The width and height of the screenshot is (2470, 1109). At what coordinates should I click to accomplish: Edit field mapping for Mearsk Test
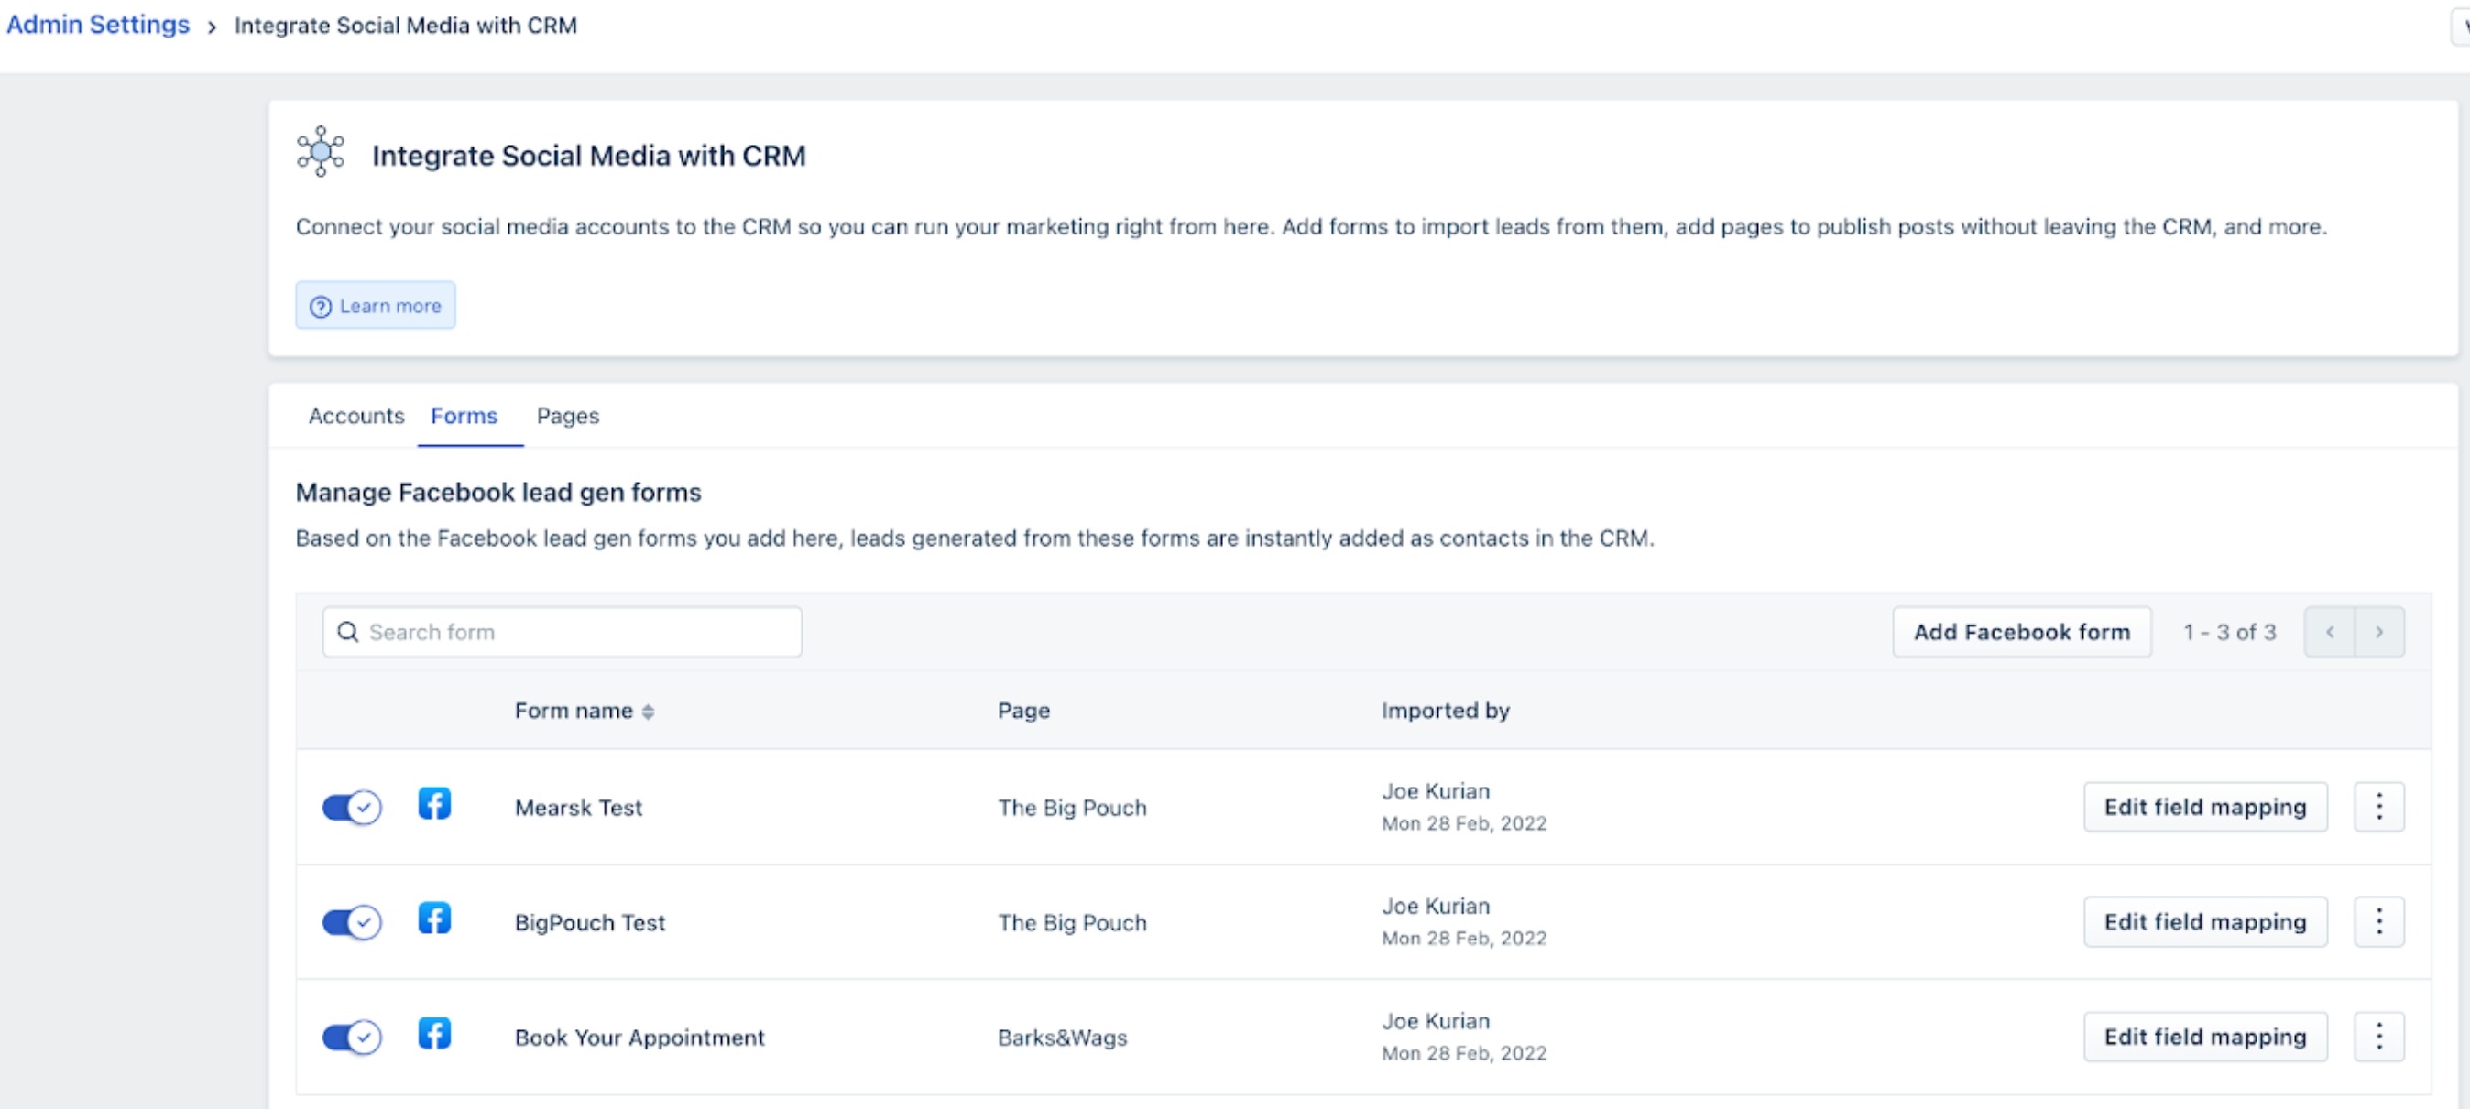pyautogui.click(x=2205, y=807)
